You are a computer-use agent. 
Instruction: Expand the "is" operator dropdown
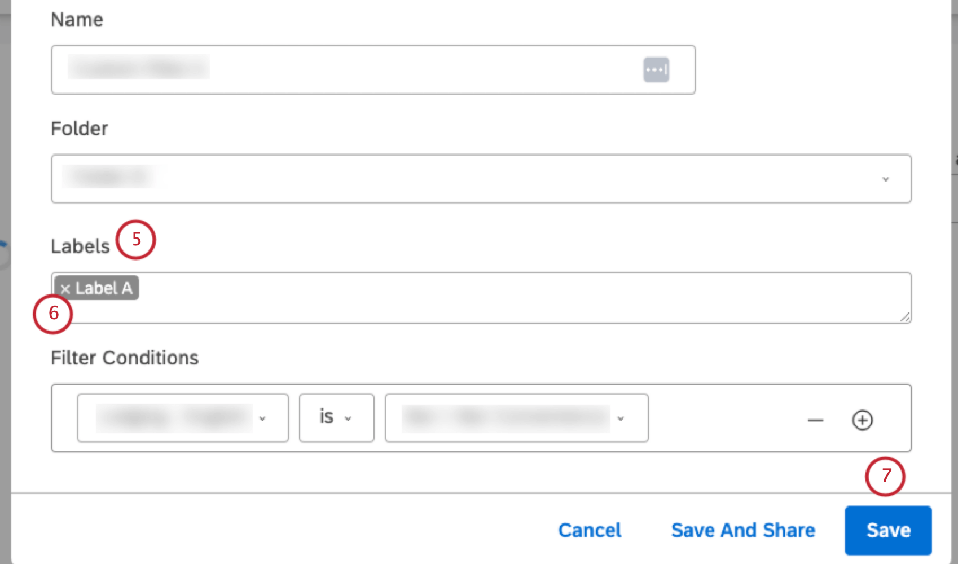coord(348,418)
